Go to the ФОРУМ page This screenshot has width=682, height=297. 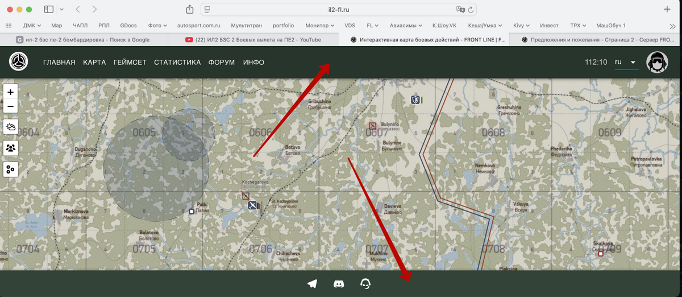[x=222, y=63]
